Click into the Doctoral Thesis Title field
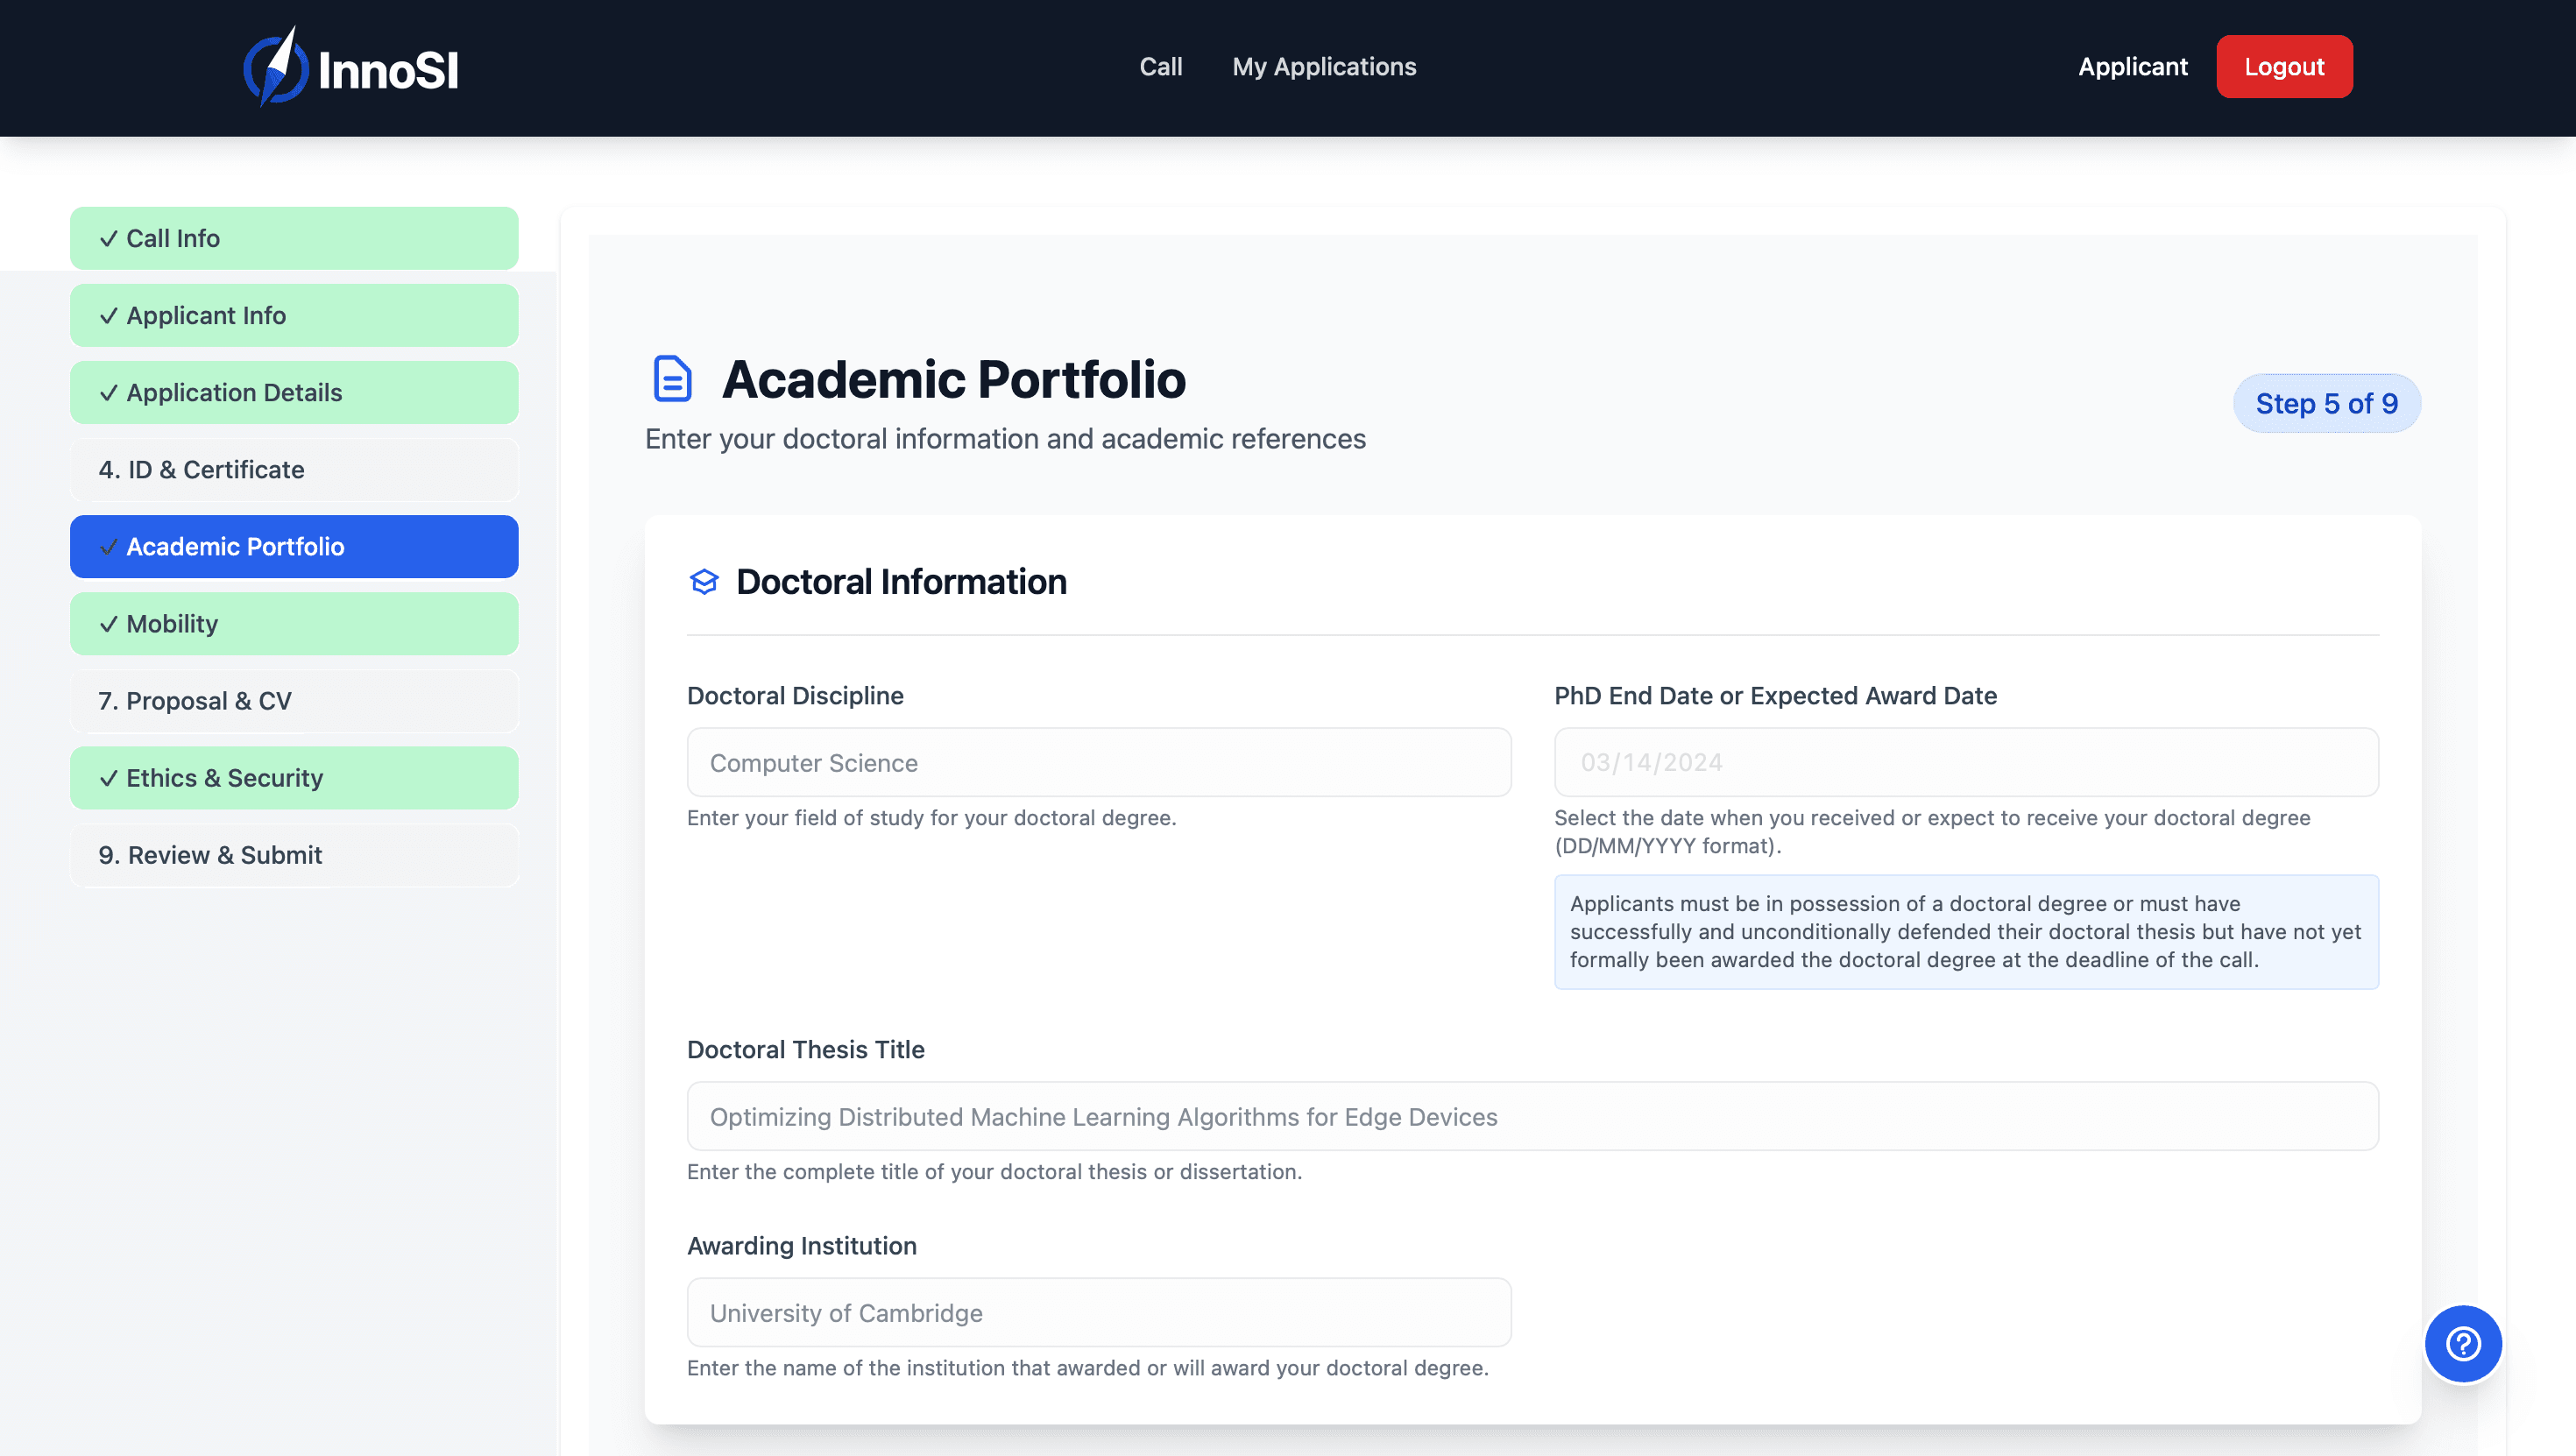 [1533, 1116]
